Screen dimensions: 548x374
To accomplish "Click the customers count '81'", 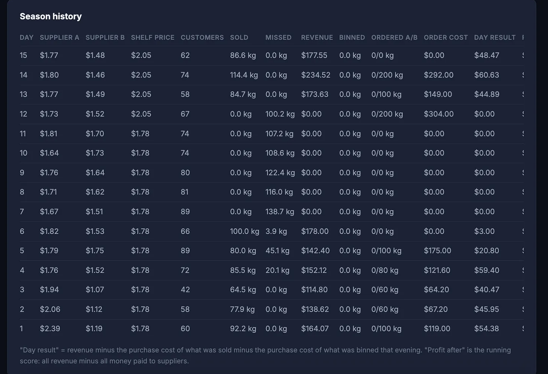I will tap(185, 192).
